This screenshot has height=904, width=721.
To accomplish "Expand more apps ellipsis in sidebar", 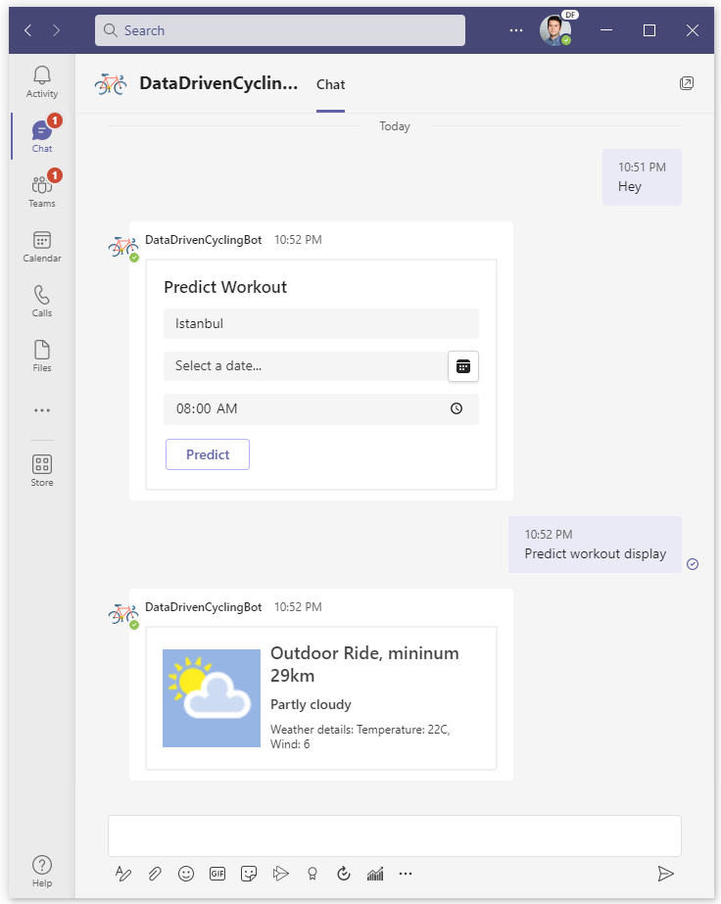I will [42, 411].
